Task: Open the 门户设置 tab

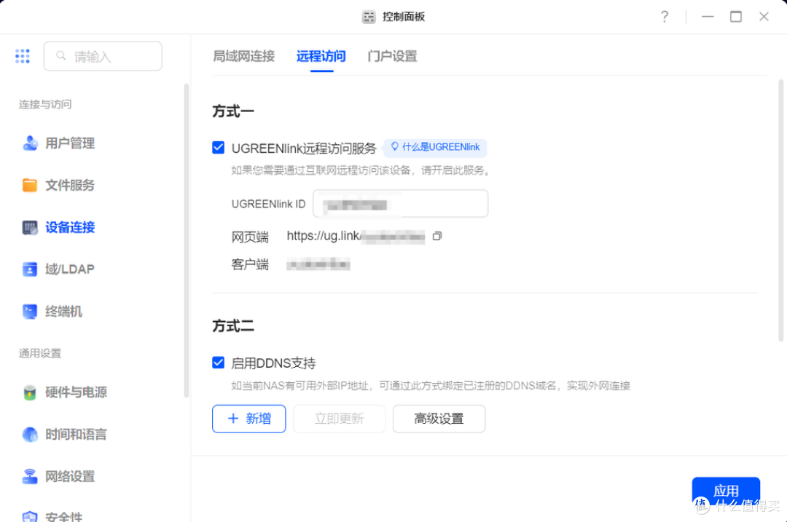Action: pyautogui.click(x=393, y=56)
